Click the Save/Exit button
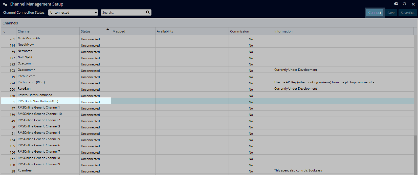418x175 pixels. [x=408, y=13]
